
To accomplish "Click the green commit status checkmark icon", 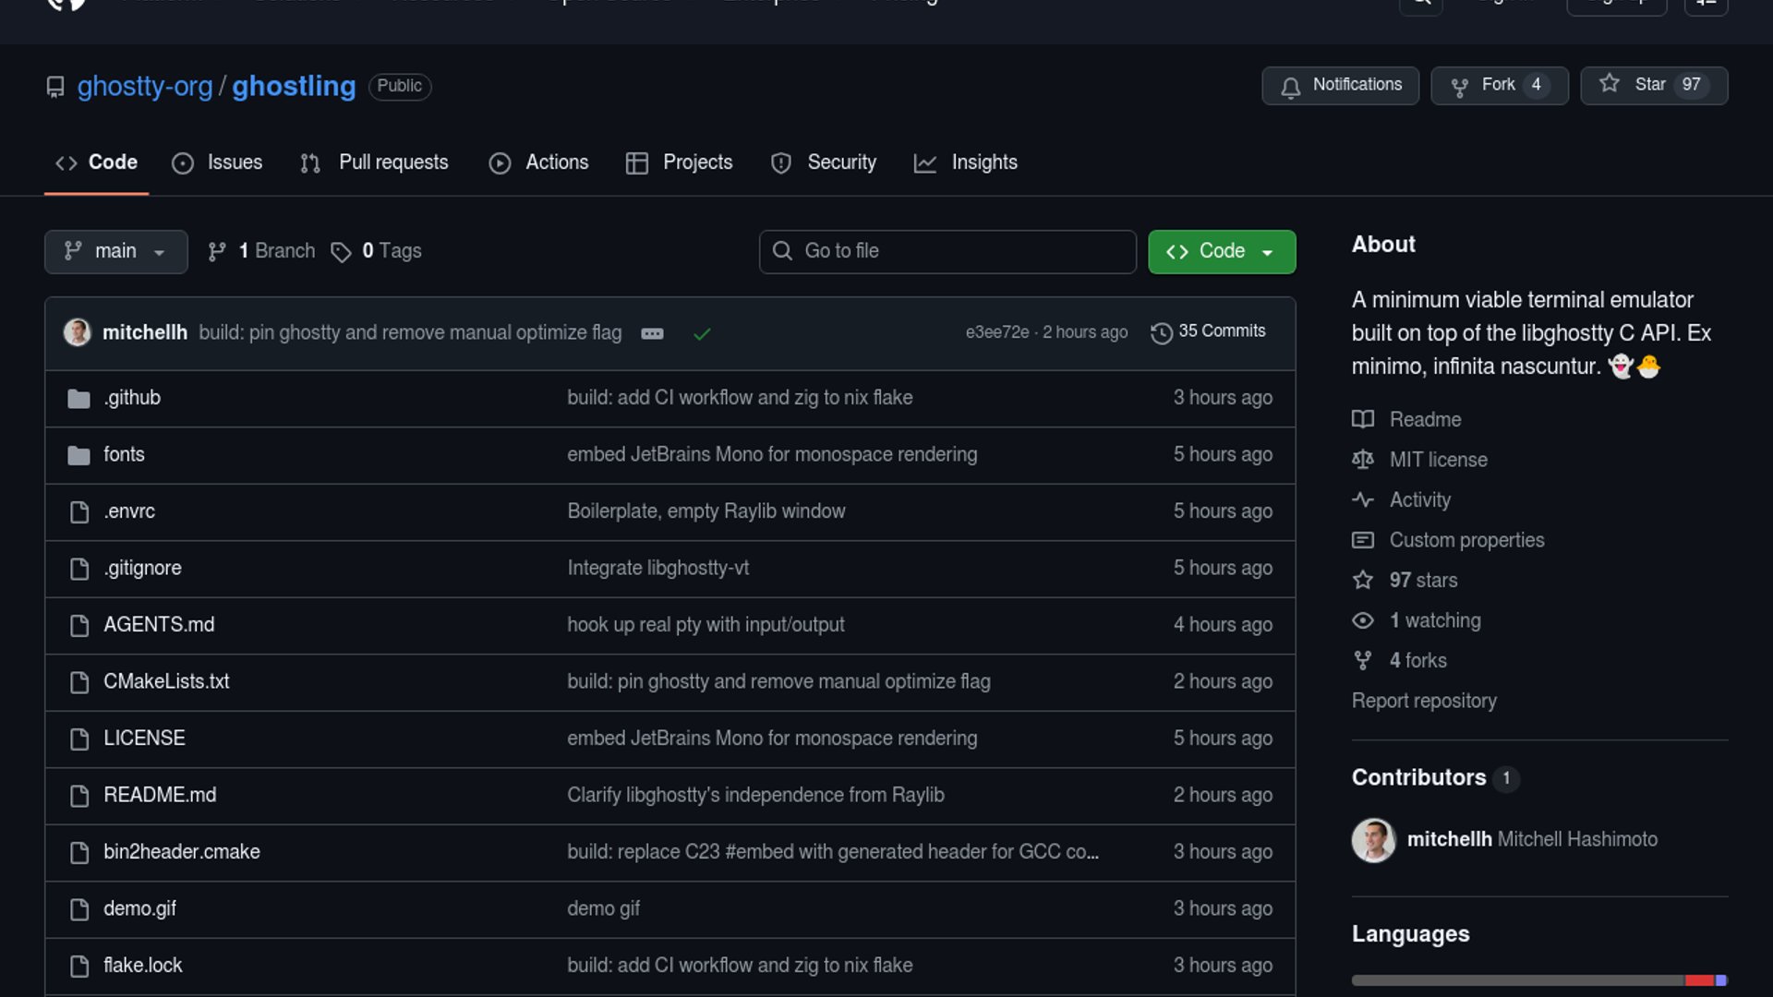I will click(x=702, y=333).
